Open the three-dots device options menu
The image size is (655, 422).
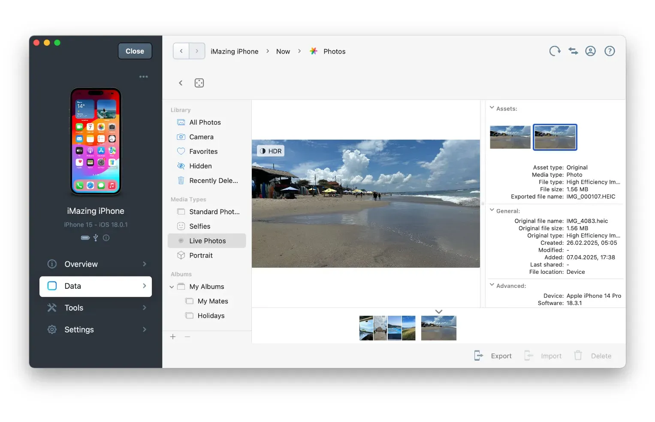(x=143, y=77)
